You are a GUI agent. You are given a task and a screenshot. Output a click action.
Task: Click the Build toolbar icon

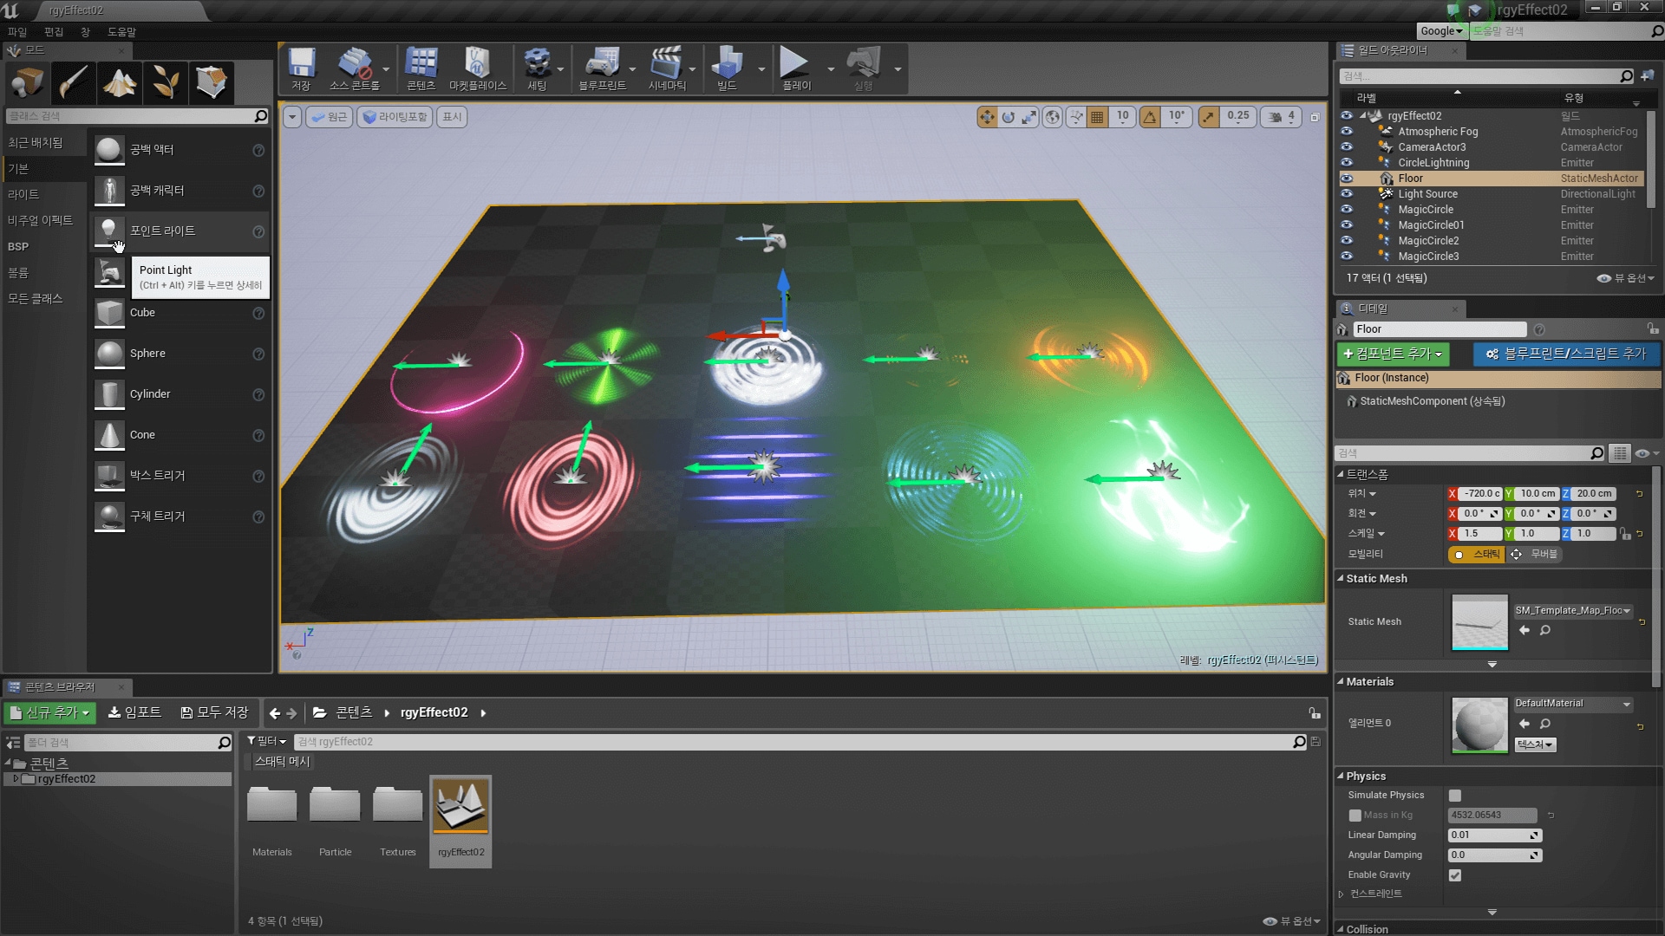click(727, 68)
